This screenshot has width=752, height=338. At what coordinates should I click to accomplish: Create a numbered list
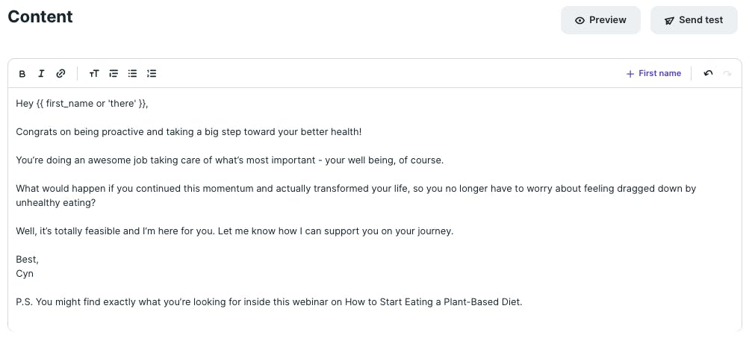152,73
